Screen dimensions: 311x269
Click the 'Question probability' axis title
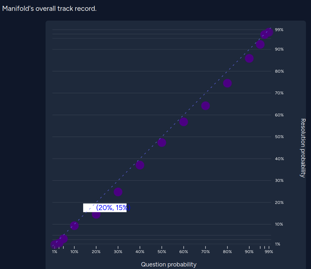(x=169, y=264)
